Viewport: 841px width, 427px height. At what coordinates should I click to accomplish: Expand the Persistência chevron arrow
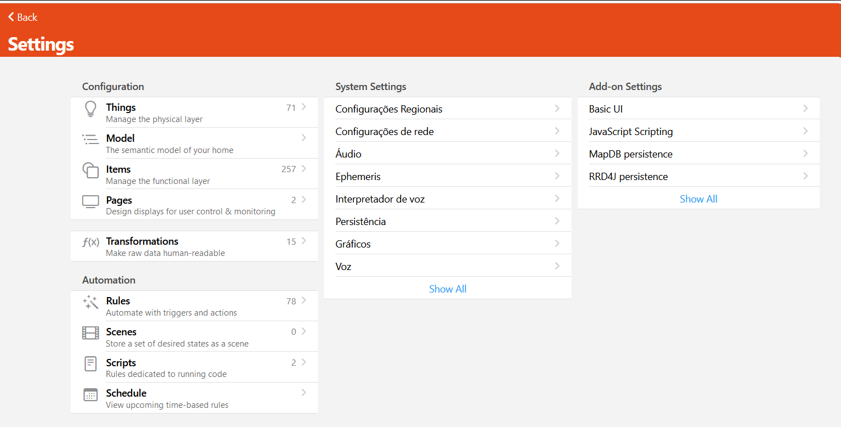pyautogui.click(x=557, y=221)
